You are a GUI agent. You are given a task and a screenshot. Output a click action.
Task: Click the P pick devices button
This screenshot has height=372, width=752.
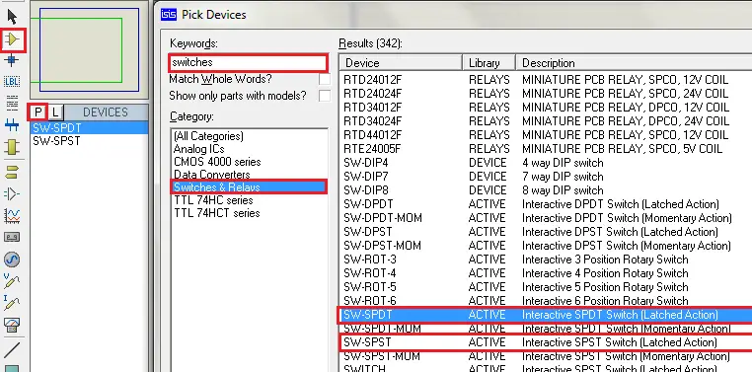click(x=38, y=112)
